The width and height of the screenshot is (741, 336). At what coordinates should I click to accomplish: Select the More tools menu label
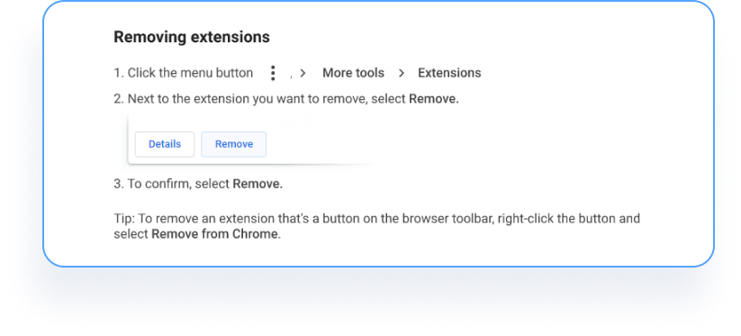pos(353,73)
